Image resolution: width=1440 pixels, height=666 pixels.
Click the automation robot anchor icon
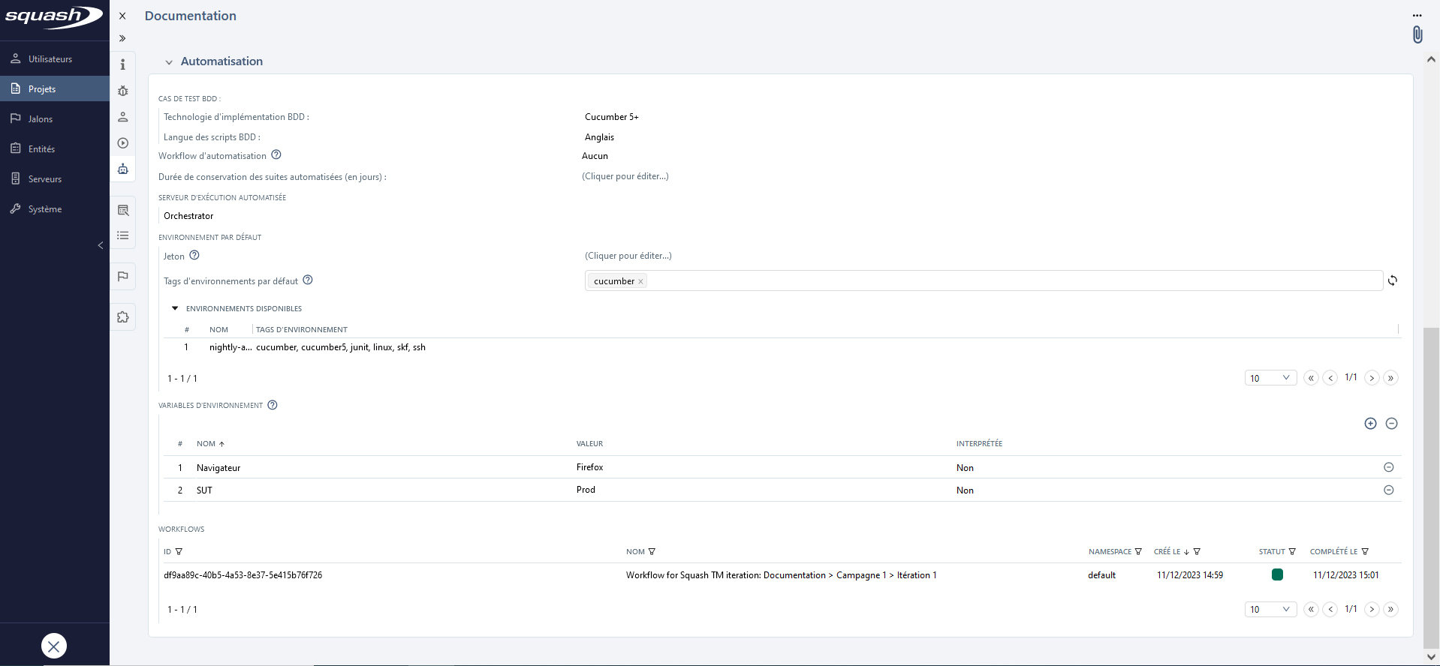click(123, 169)
